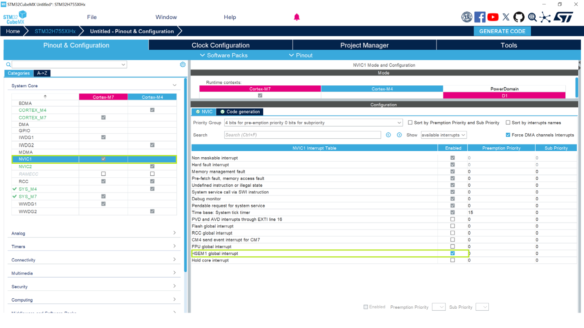
Task: Open the notification bell
Action: pyautogui.click(x=297, y=17)
